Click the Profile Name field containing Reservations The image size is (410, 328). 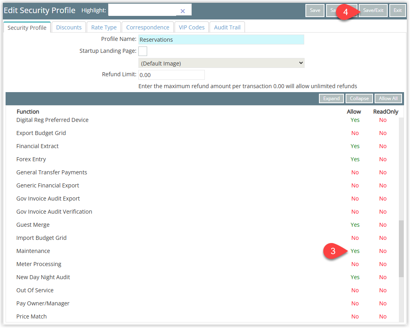221,40
